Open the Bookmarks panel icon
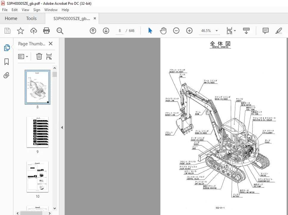 7,62
